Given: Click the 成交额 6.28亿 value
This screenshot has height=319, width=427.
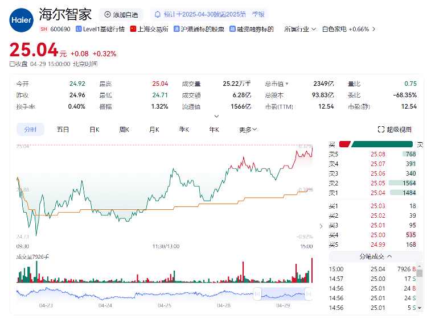Looking at the screenshot, I should (x=242, y=95).
